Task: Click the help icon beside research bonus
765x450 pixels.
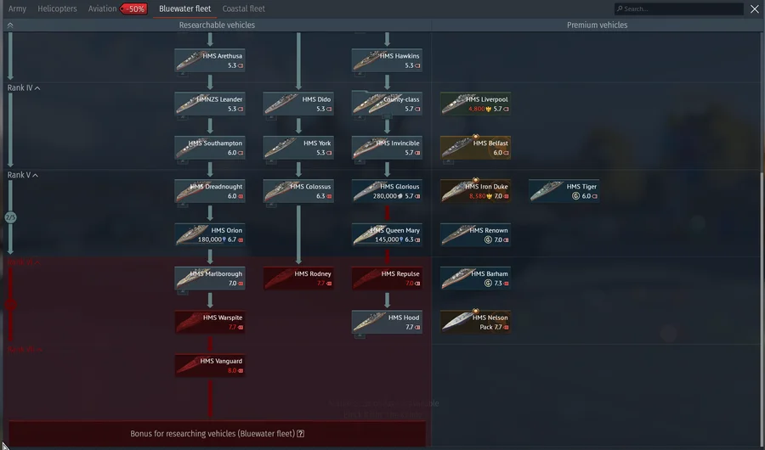Action: (301, 434)
